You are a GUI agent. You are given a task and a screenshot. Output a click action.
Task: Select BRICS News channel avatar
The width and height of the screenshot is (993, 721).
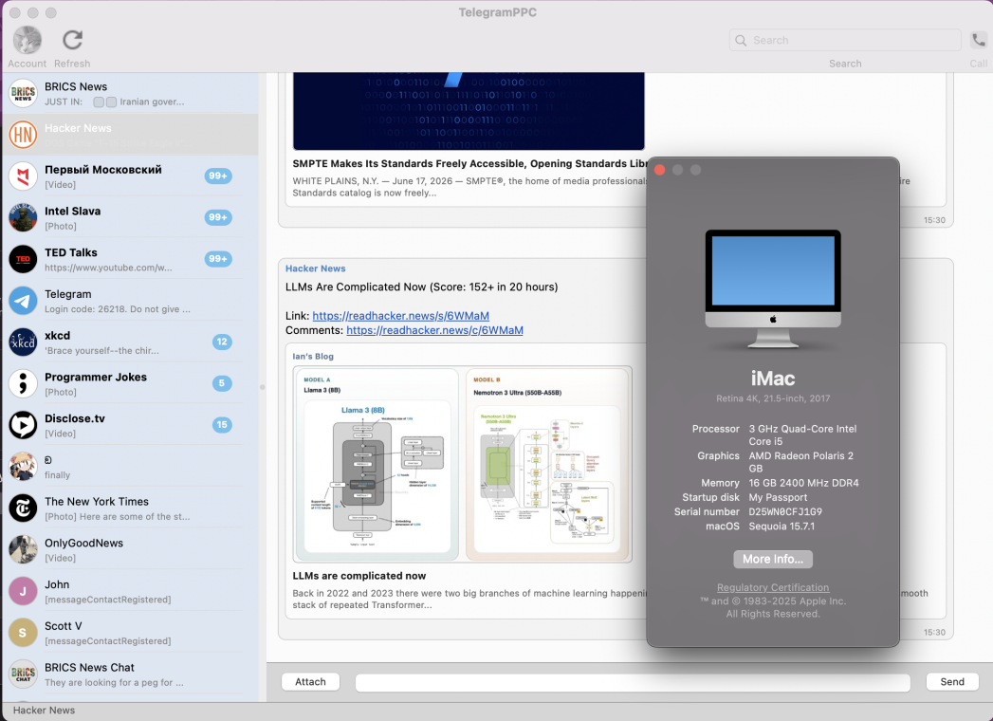coord(23,93)
